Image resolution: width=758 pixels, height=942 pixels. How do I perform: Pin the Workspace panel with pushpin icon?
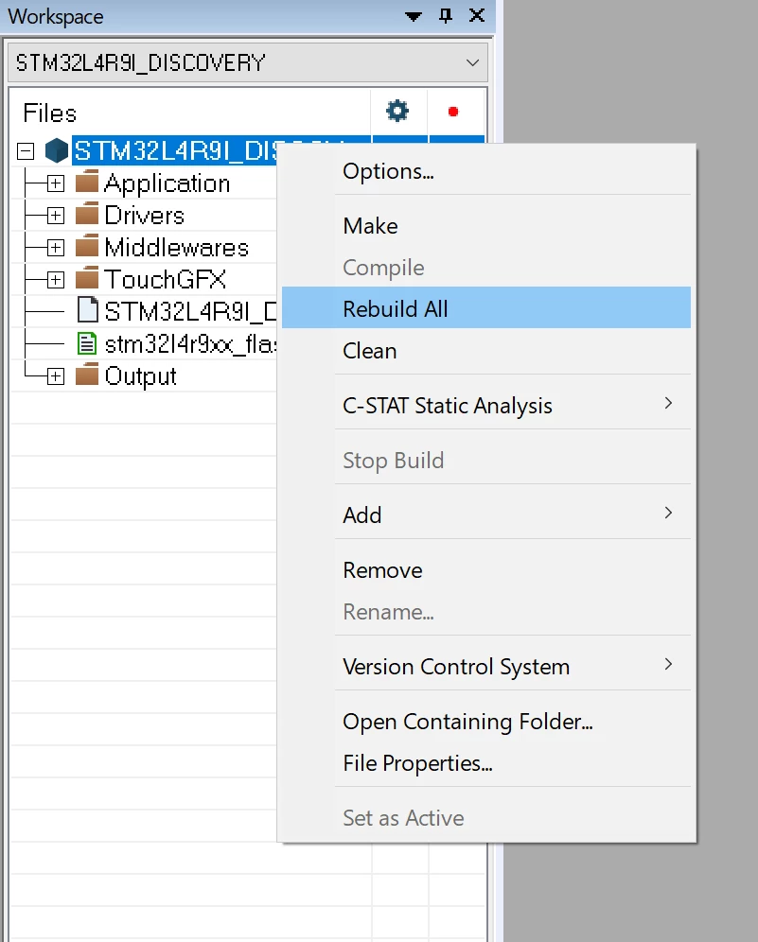[446, 16]
